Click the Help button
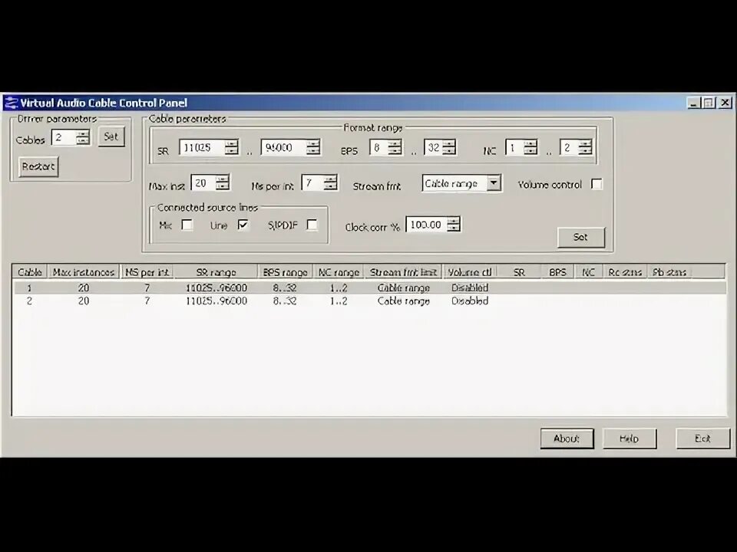The height and width of the screenshot is (552, 737). (x=630, y=439)
